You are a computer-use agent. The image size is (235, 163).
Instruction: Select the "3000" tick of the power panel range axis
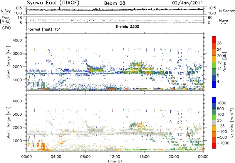pos(17,54)
